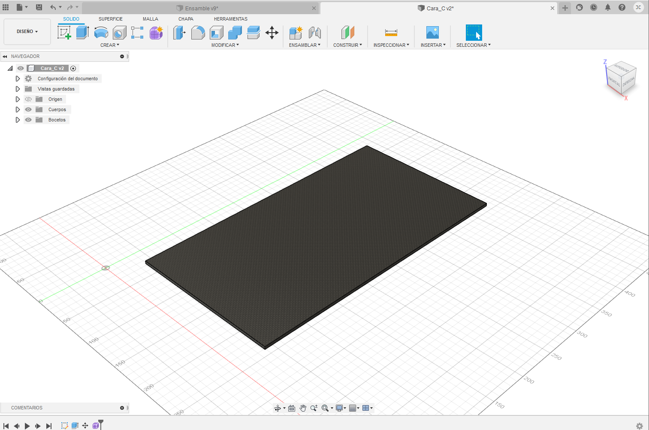This screenshot has width=649, height=430.
Task: Toggle visibility of Cara_C v2 component
Action: [x=21, y=68]
